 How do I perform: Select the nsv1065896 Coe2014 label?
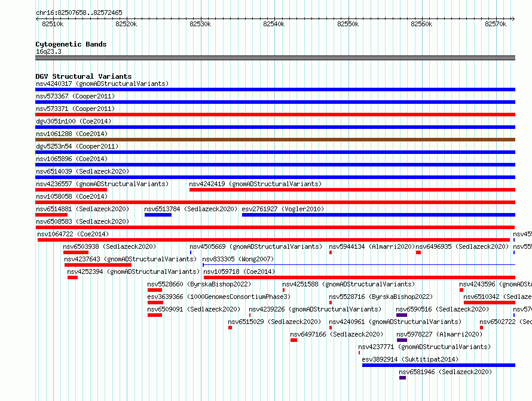point(72,159)
